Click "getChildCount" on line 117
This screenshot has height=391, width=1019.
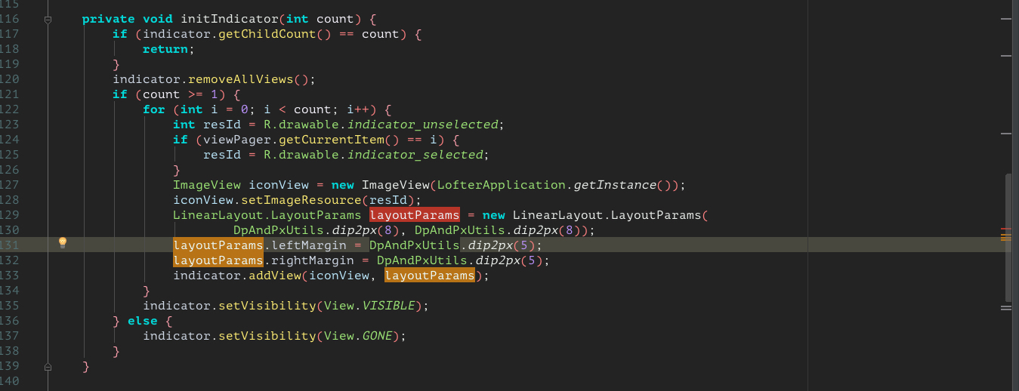click(267, 34)
